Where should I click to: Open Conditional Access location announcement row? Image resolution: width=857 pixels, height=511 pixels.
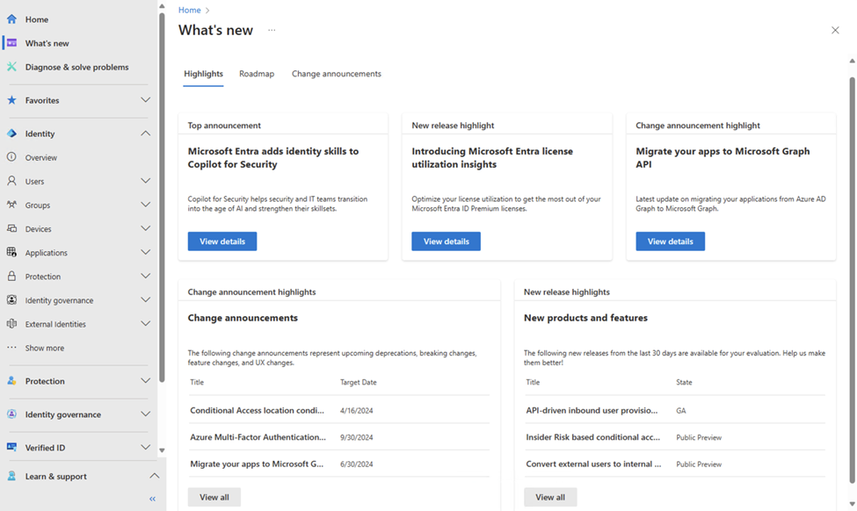point(258,410)
